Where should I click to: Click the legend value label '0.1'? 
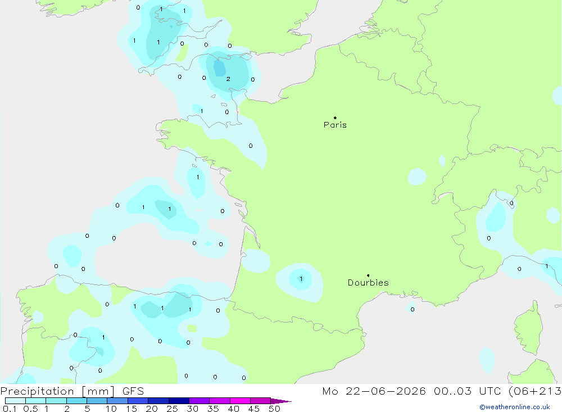click(x=10, y=409)
